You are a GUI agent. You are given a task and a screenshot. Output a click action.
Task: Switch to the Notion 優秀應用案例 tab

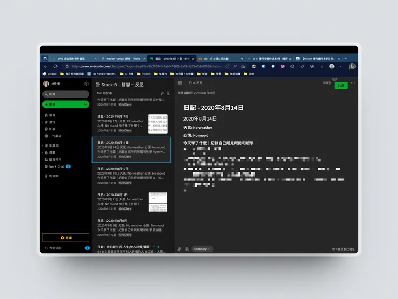point(318,59)
